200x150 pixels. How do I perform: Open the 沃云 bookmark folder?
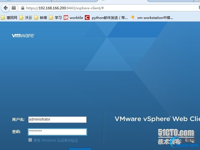point(26,18)
